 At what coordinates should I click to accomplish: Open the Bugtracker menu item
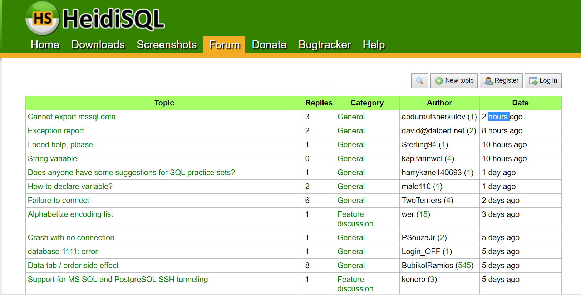[325, 45]
